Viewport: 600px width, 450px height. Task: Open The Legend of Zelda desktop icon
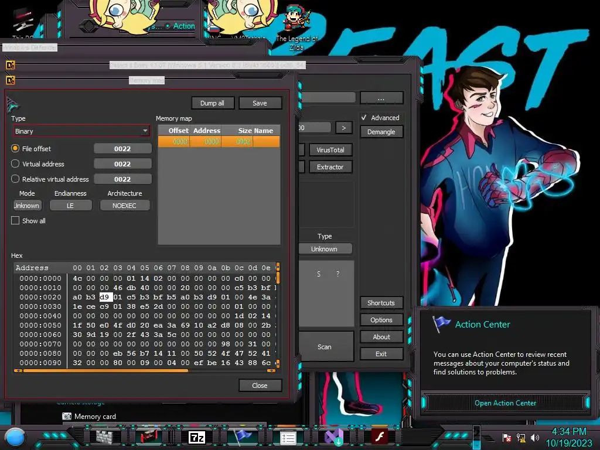296,27
